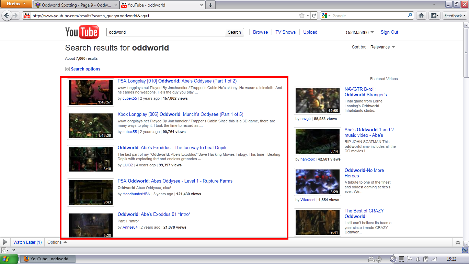Switch to the Oddworld Spotting tab
This screenshot has width=469, height=264.
pyautogui.click(x=76, y=5)
